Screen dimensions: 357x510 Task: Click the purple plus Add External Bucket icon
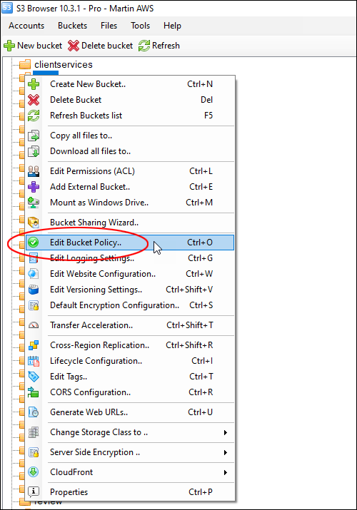tap(34, 187)
